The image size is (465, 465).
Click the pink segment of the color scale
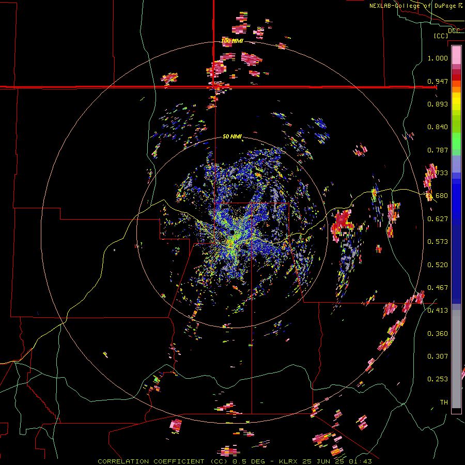click(456, 55)
